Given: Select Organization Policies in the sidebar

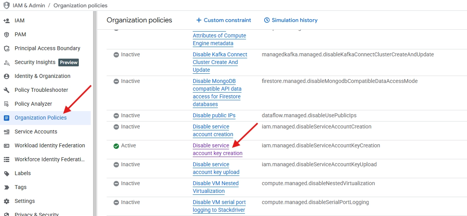Looking at the screenshot, I should coord(41,118).
